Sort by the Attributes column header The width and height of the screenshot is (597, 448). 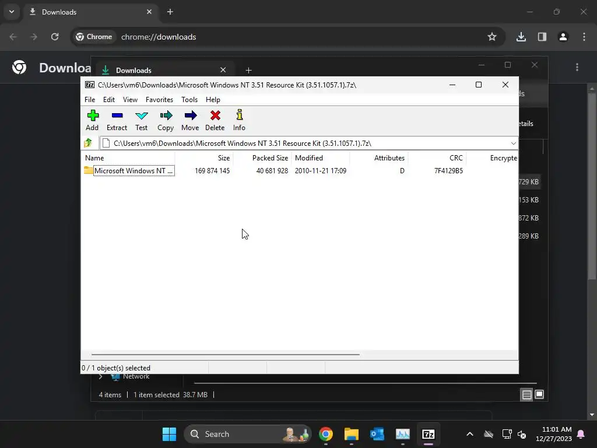tap(379, 157)
